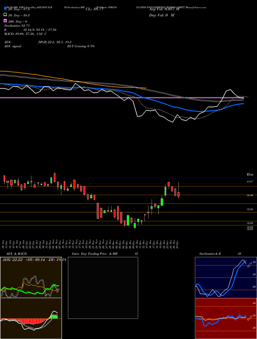Viewport: 257px width, 339px height.
Task: Click the 'Stochastics & R' panel title
Action: (210, 254)
